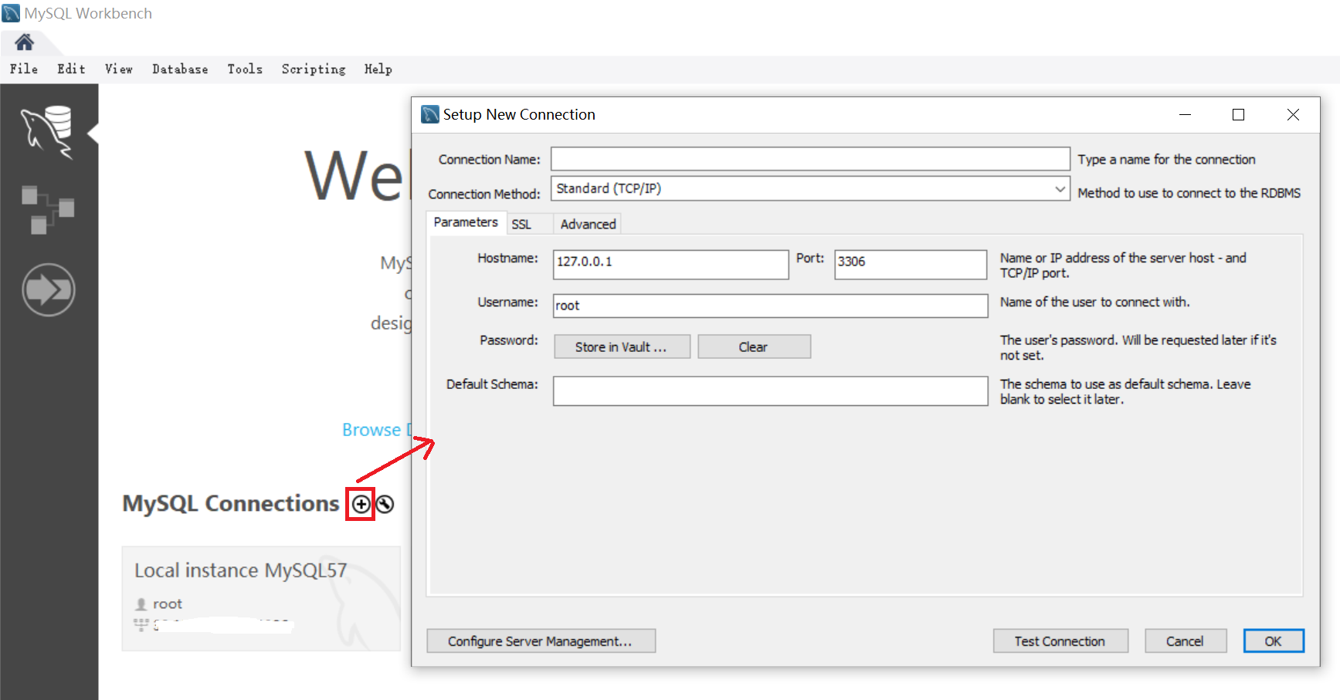1340x700 pixels.
Task: Add a new MySQL connection plus icon
Action: [x=361, y=504]
